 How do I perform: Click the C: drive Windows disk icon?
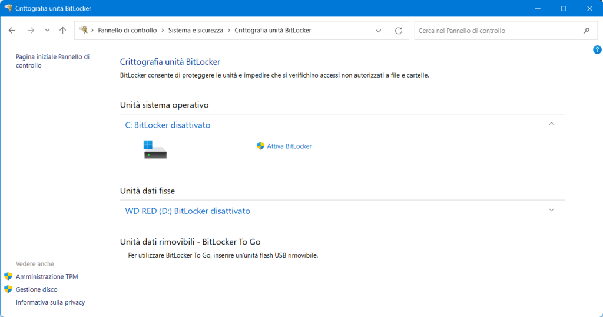tap(155, 149)
